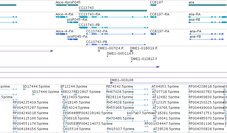This screenshot has width=227, height=133.
Task: Select the RE74342.5prime EST label
Action: (120, 87)
